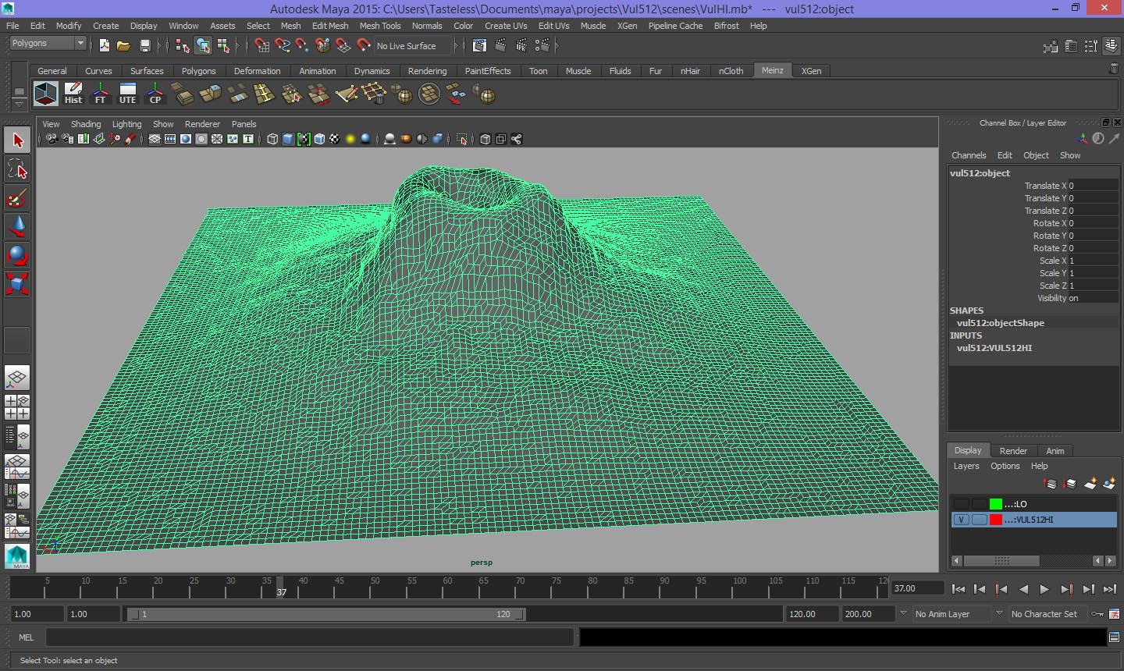
Task: Switch to four-view pane layout
Action: point(17,407)
